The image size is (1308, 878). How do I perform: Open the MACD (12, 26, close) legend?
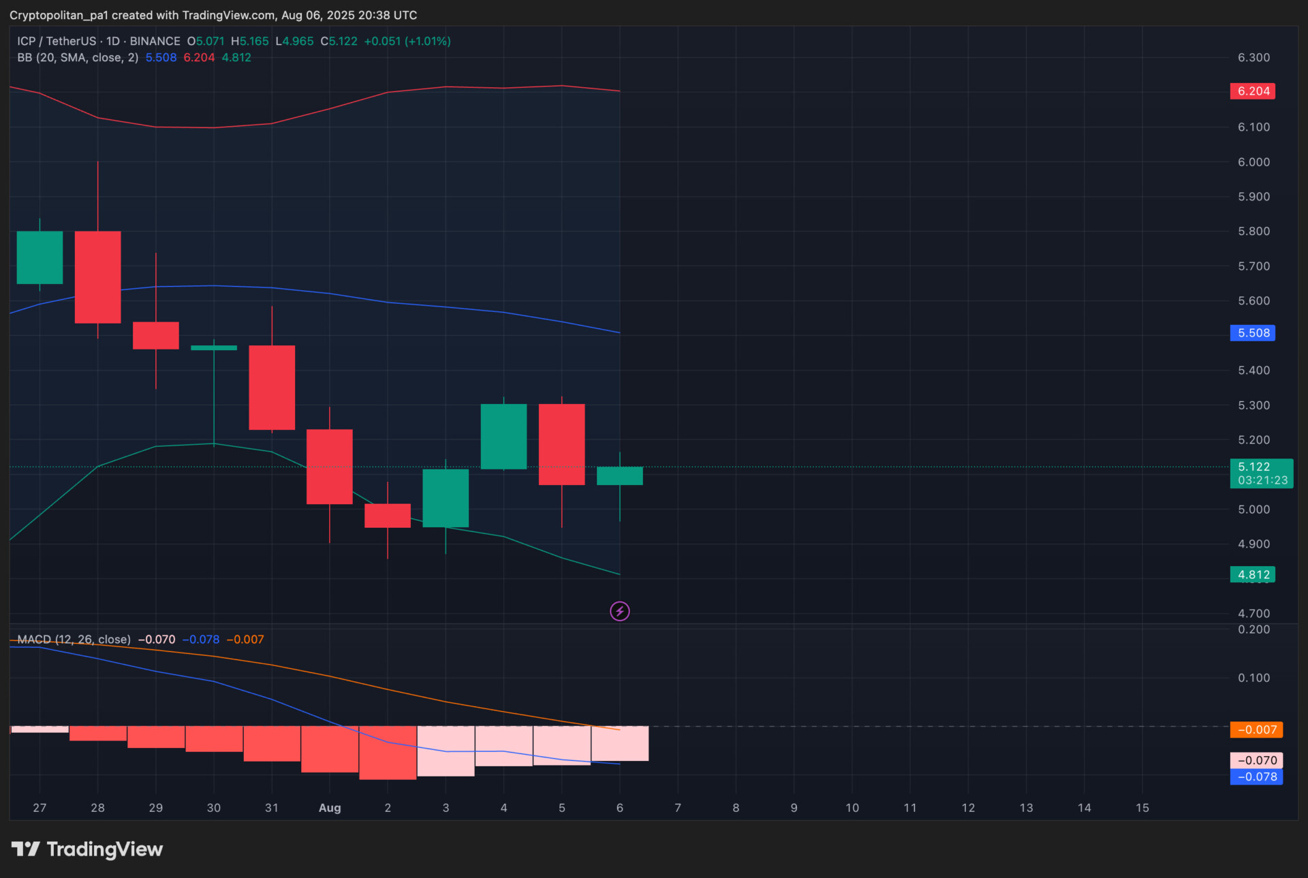coord(74,640)
